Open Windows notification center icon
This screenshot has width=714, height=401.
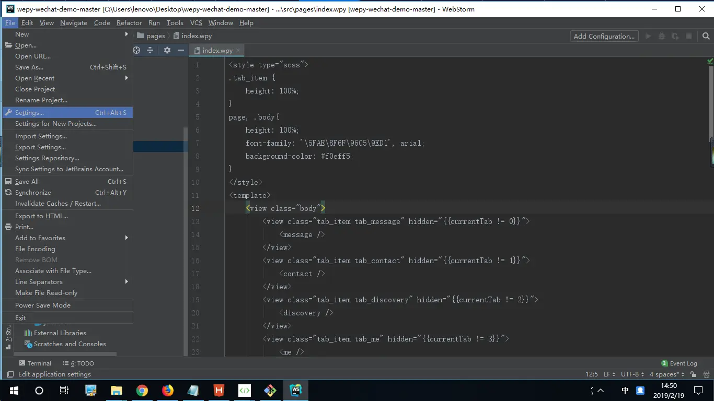698,391
